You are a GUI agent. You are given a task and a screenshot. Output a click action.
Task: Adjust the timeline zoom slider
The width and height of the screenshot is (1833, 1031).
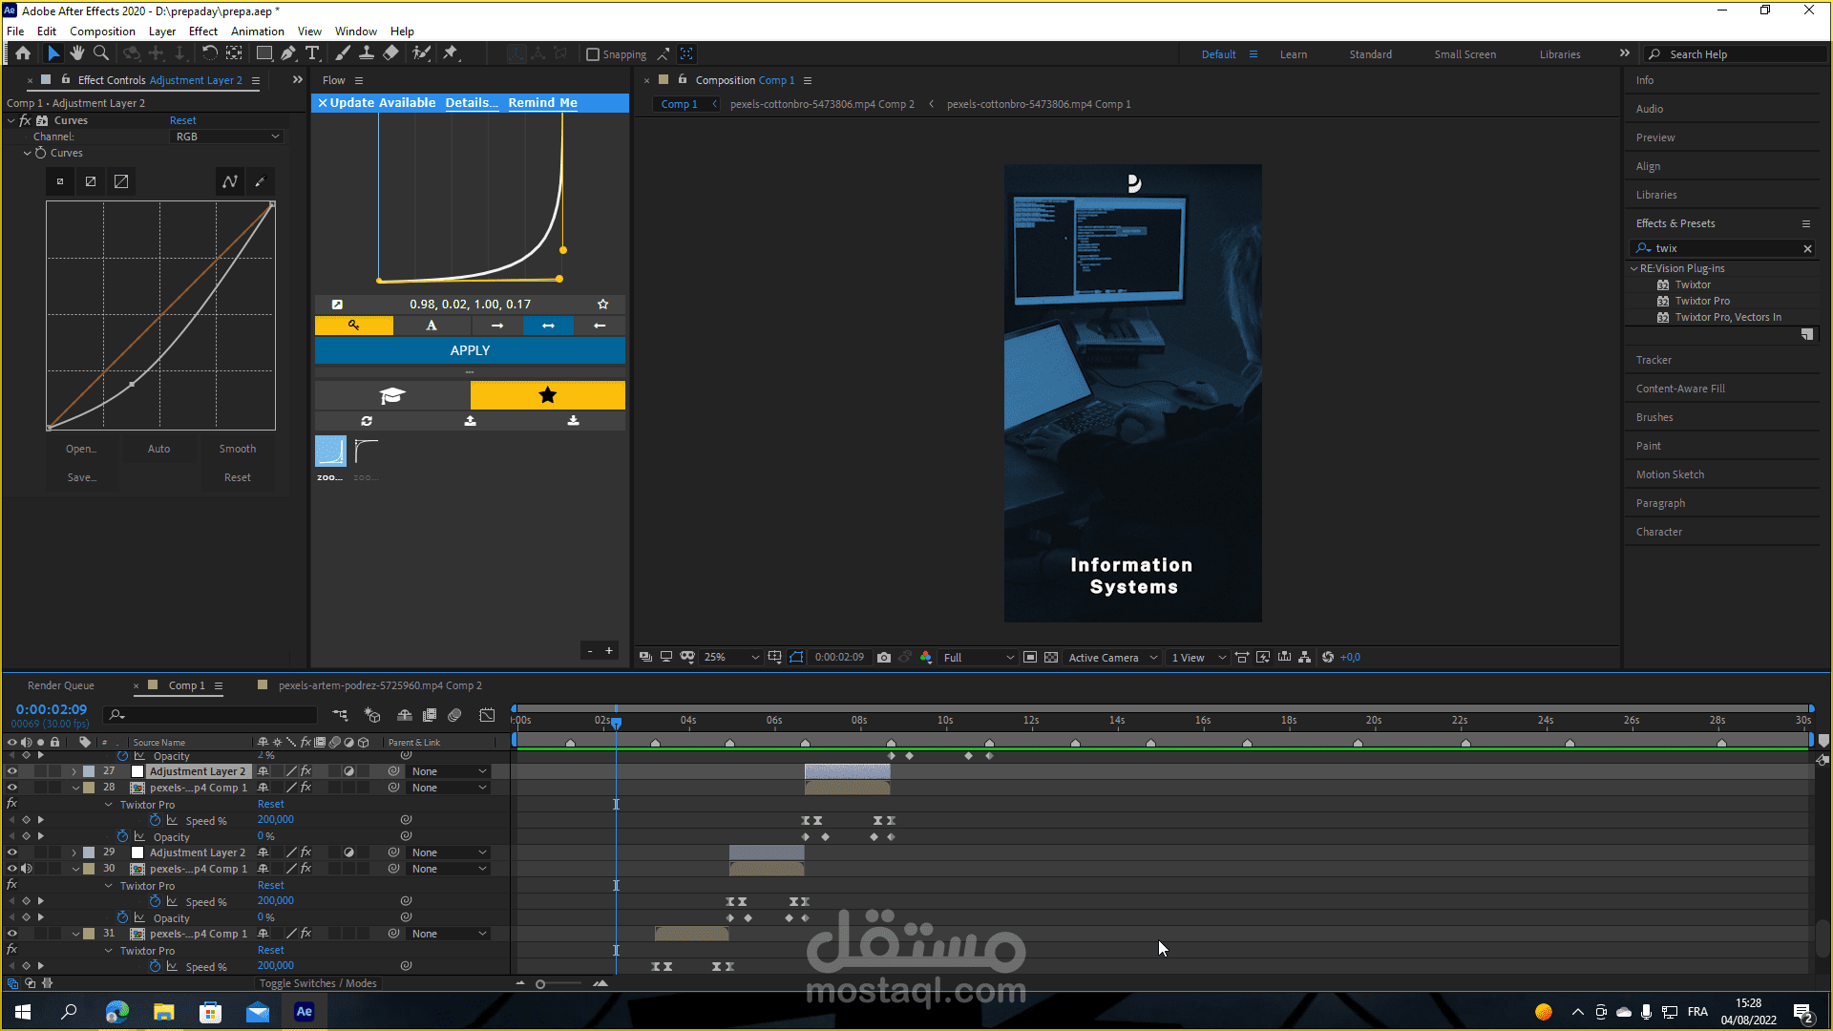coord(541,984)
